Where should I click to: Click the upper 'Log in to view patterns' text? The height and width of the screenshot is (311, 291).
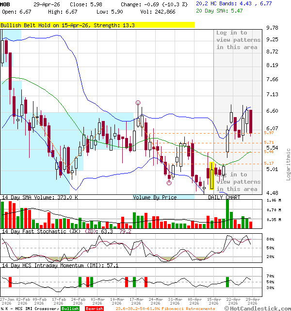[x=238, y=40]
